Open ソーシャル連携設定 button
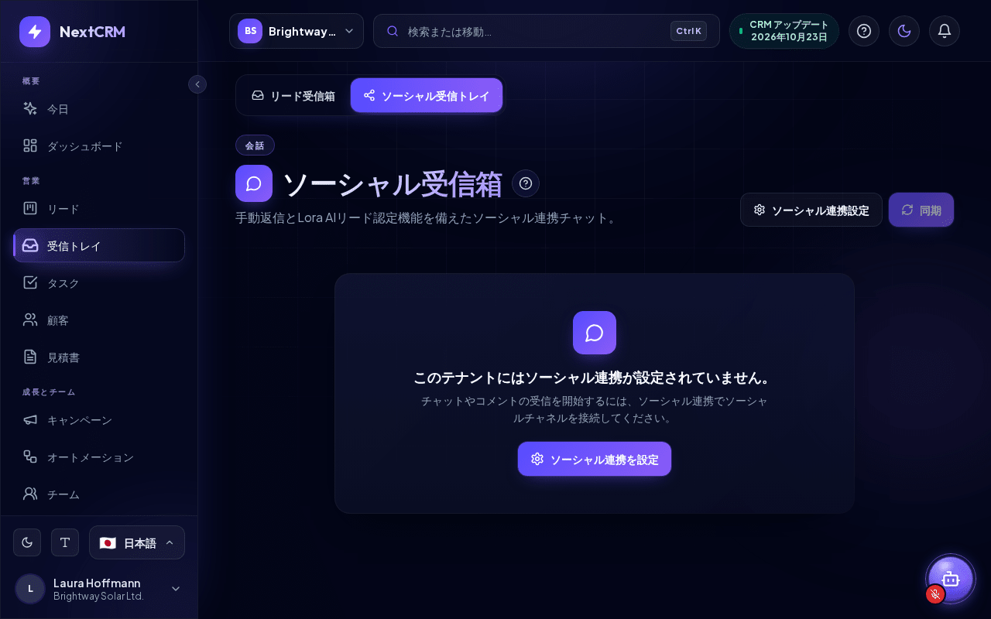 point(811,210)
